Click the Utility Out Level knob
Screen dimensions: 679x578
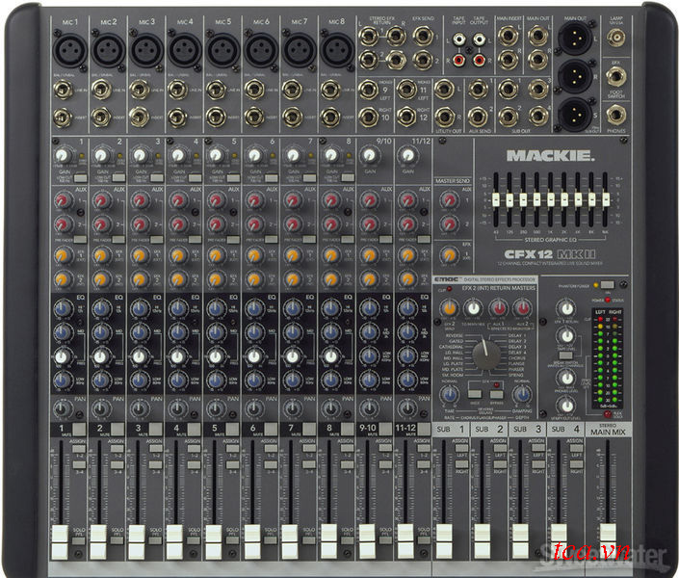pos(566,406)
